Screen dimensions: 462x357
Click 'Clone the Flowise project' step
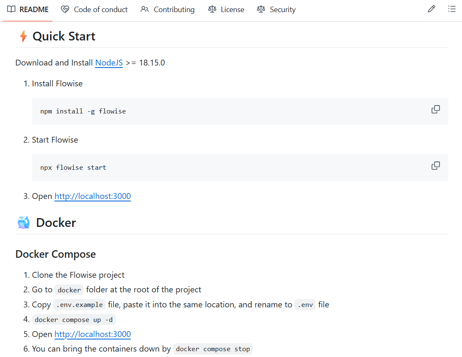click(78, 275)
